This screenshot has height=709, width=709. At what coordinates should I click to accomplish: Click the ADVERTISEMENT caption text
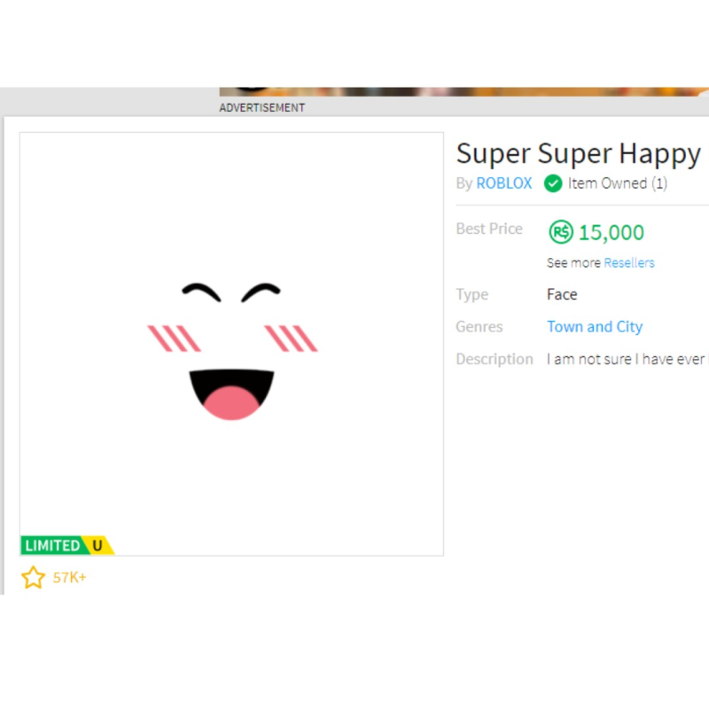point(261,107)
